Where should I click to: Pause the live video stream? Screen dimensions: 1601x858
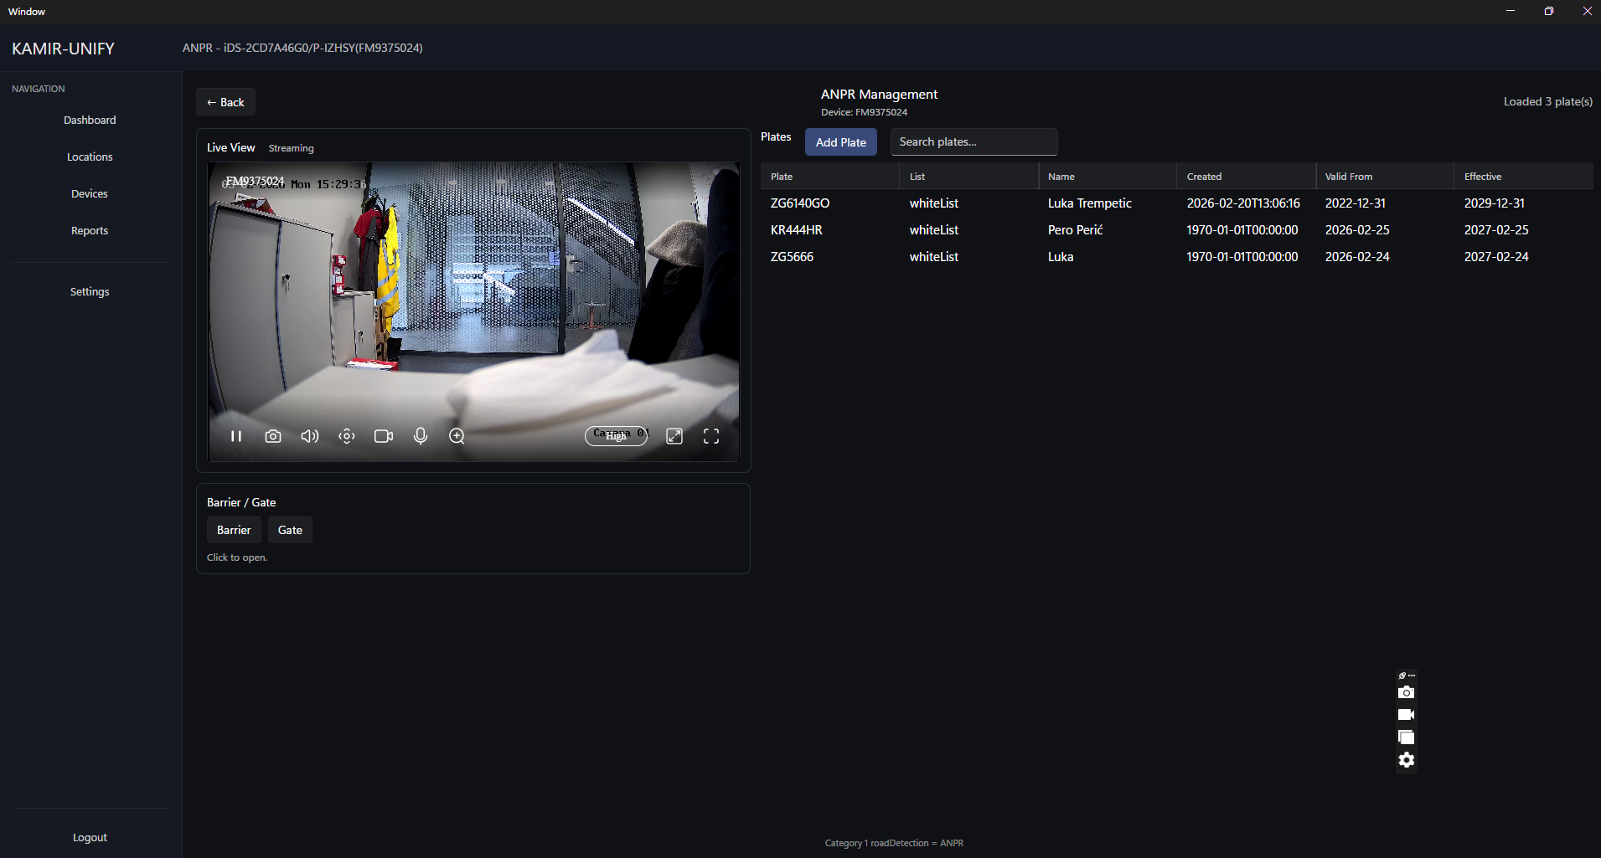point(235,435)
